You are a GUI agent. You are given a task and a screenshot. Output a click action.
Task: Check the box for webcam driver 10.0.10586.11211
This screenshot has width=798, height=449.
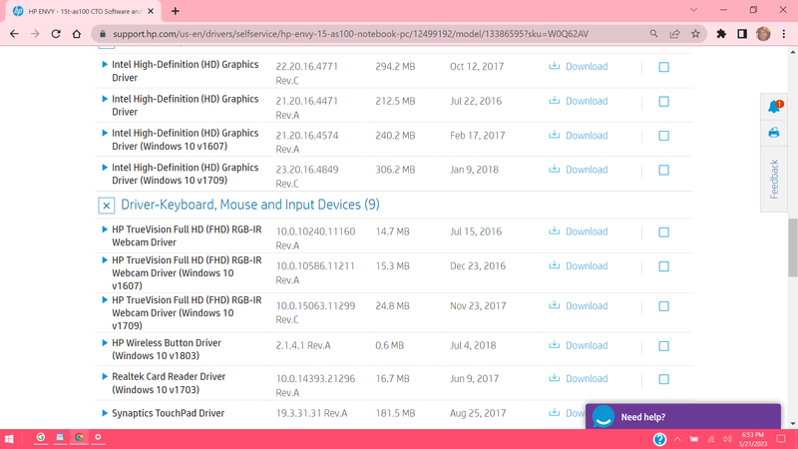coord(663,266)
